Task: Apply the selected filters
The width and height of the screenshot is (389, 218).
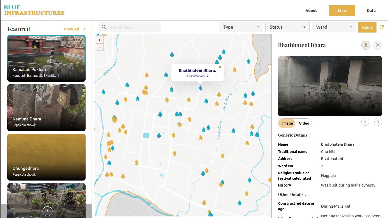Action: (367, 27)
